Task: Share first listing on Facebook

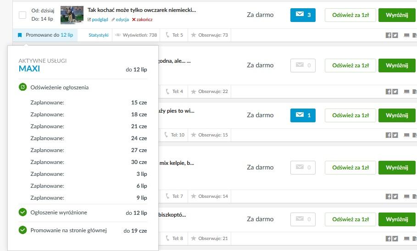Action: coord(388,35)
